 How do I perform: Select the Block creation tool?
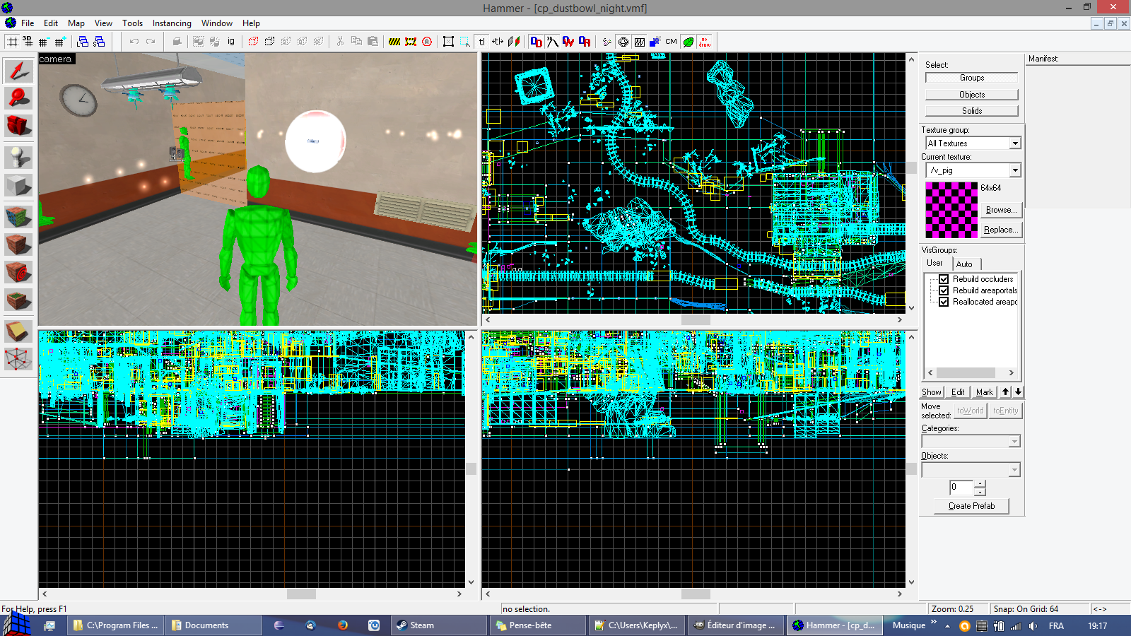18,185
